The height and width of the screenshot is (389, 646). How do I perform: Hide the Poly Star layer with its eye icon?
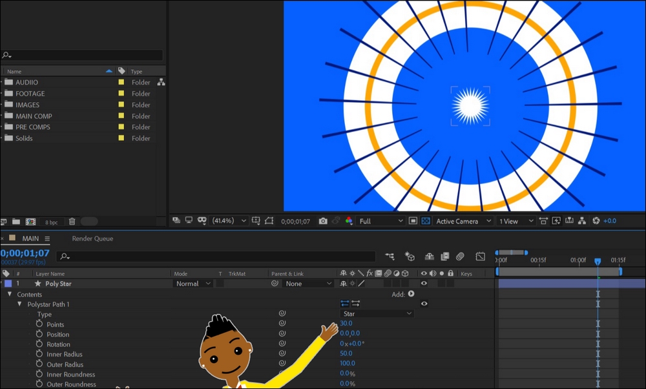424,284
